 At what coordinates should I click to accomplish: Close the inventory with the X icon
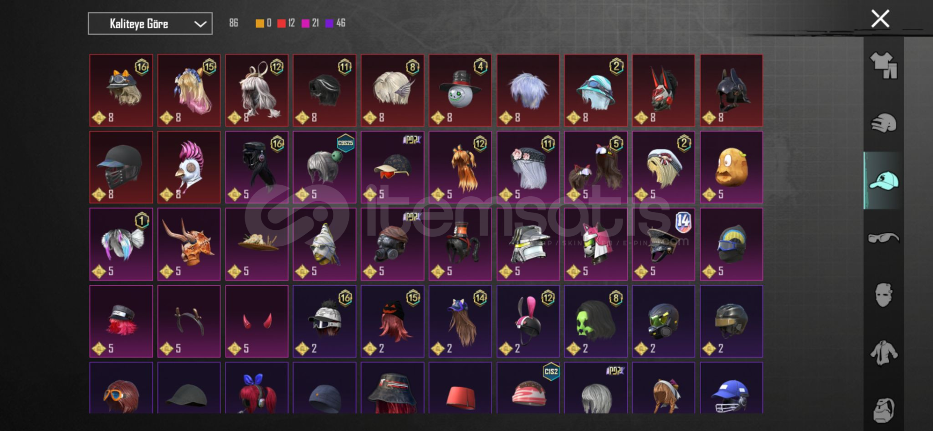pos(880,19)
